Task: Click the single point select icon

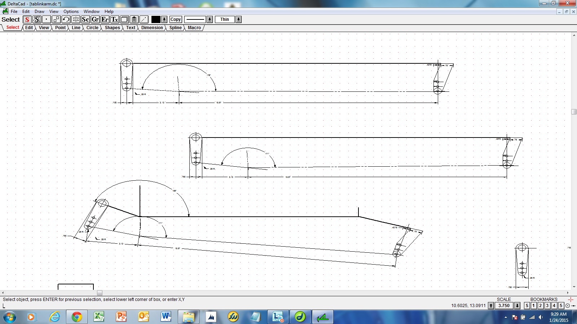Action: (x=47, y=19)
